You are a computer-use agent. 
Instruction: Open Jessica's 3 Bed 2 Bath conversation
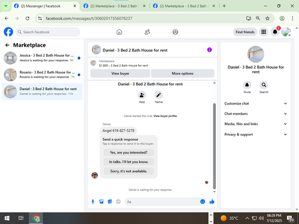(42, 58)
